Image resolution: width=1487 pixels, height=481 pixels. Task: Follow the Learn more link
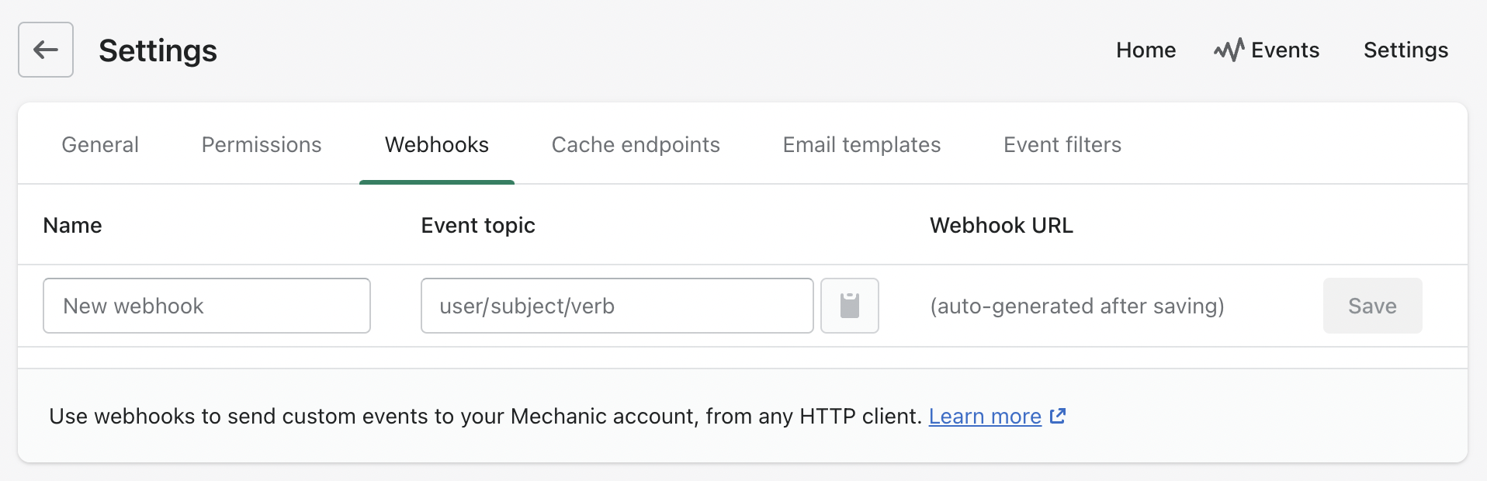coord(985,417)
